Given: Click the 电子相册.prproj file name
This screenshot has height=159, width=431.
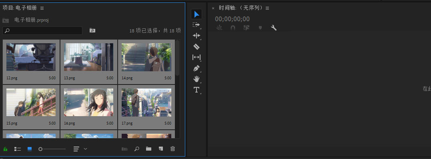Looking at the screenshot, I should click(x=32, y=20).
